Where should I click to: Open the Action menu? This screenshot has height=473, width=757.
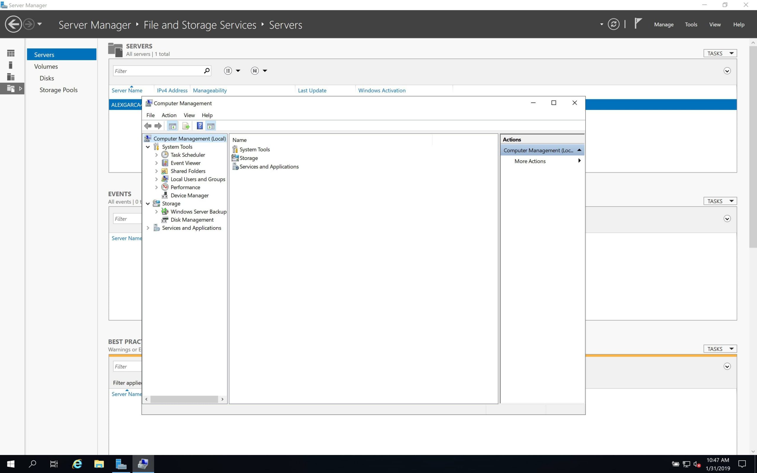[169, 115]
